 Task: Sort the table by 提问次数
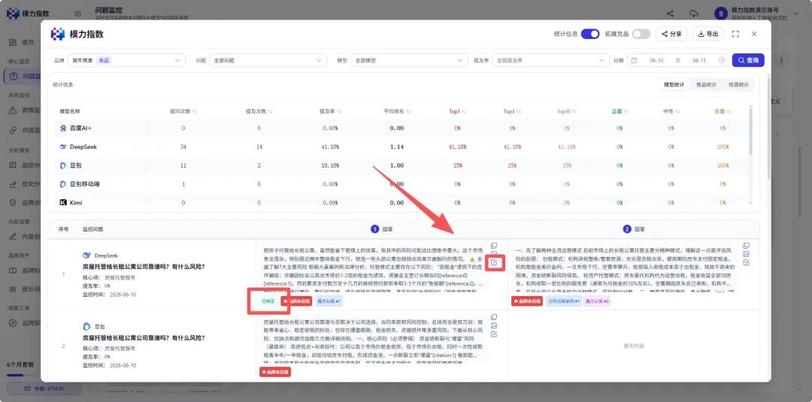coord(195,111)
